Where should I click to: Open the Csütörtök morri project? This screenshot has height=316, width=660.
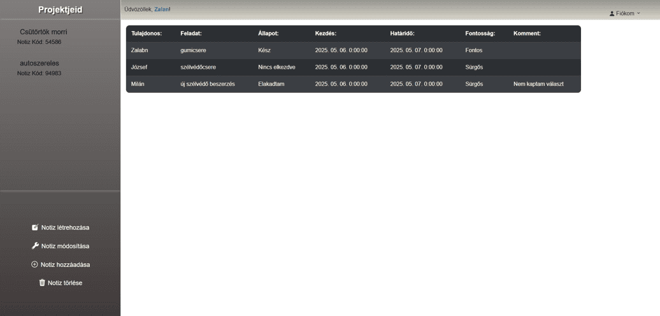pos(43,32)
